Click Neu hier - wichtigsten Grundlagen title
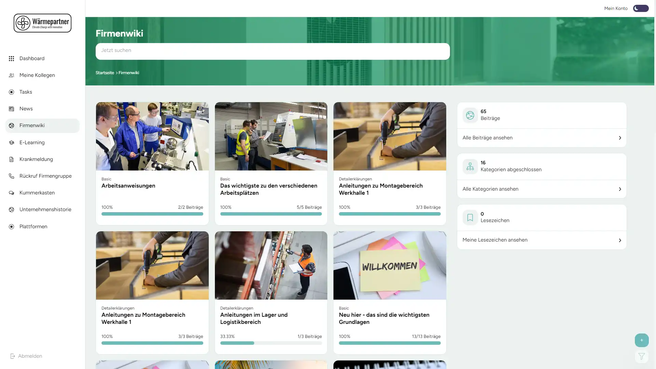 click(x=384, y=318)
